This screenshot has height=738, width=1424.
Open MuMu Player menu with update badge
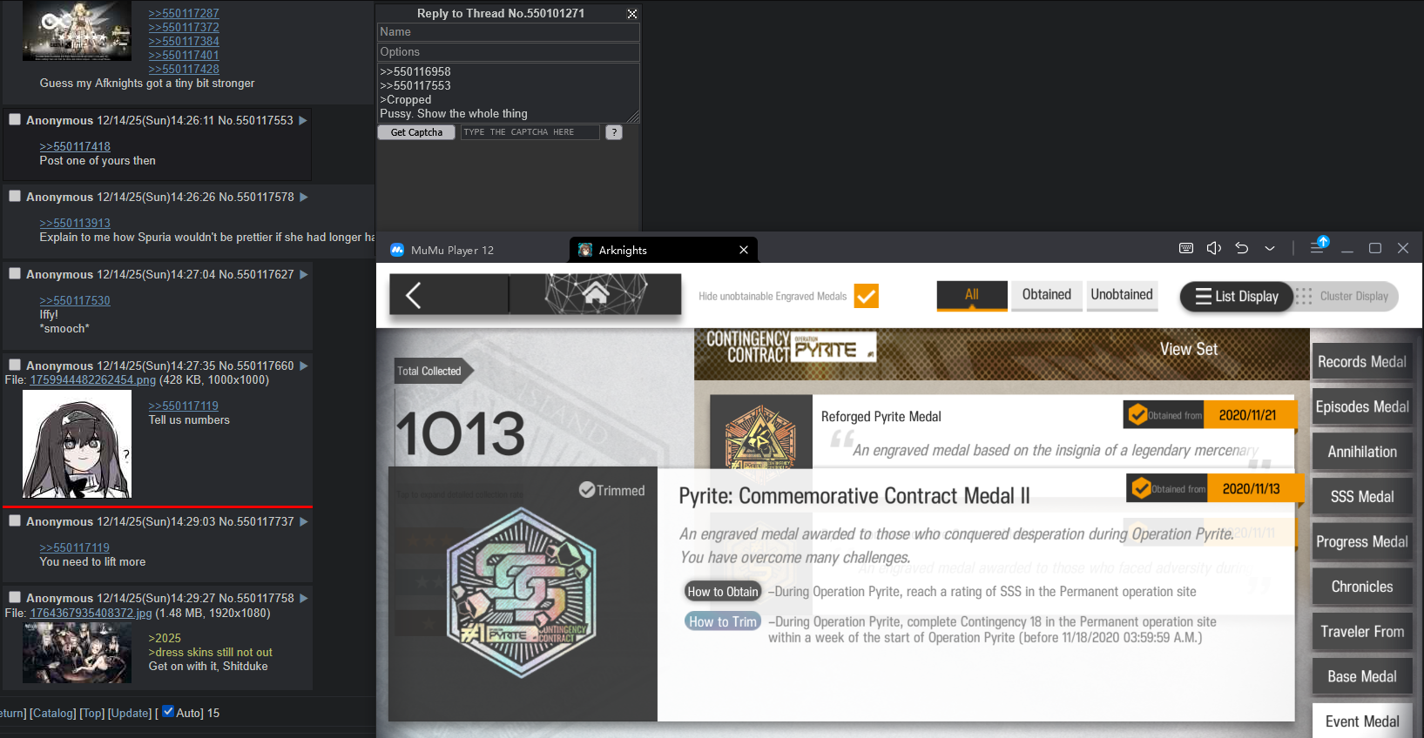(x=1319, y=247)
